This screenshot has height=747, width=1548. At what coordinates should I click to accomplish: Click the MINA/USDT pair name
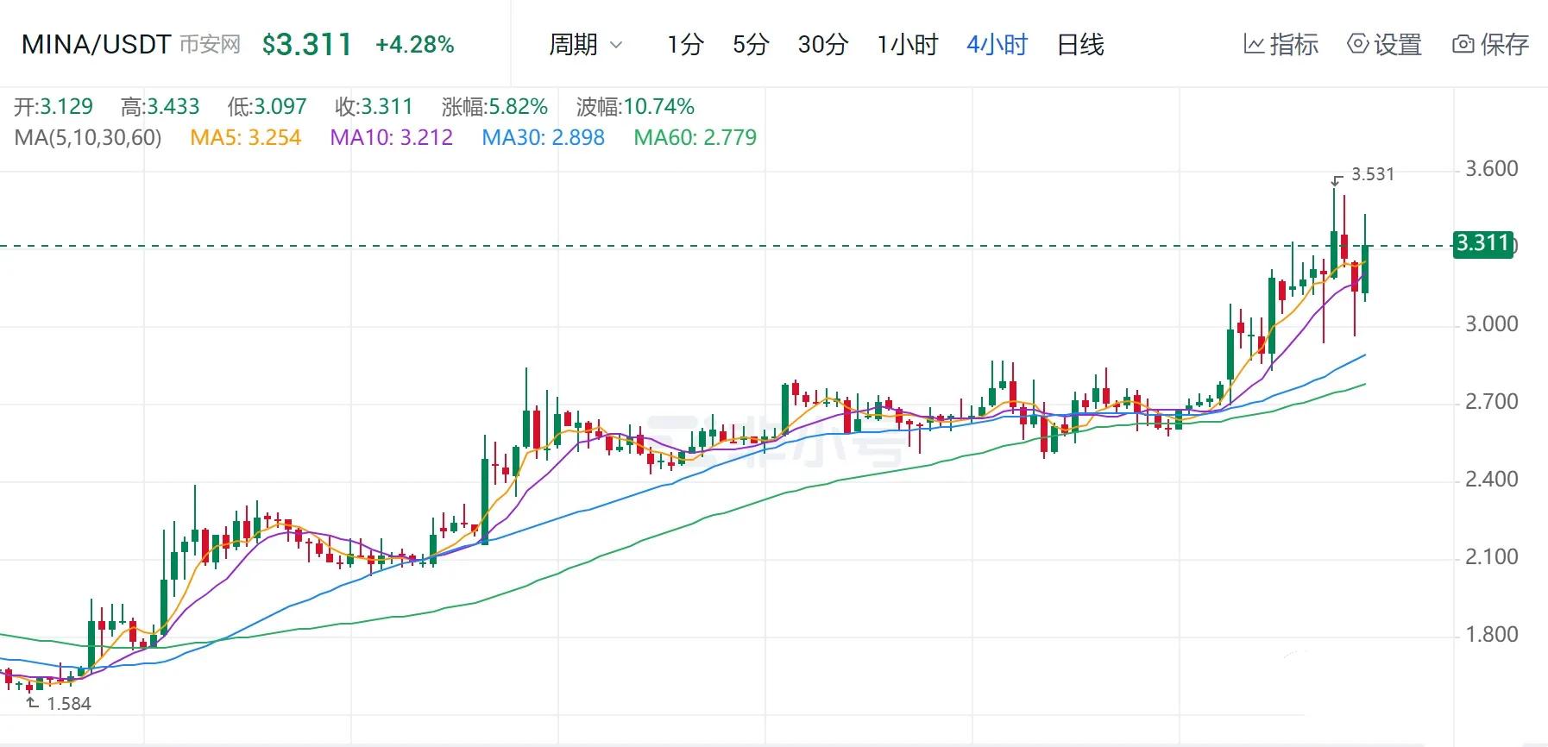pos(96,45)
